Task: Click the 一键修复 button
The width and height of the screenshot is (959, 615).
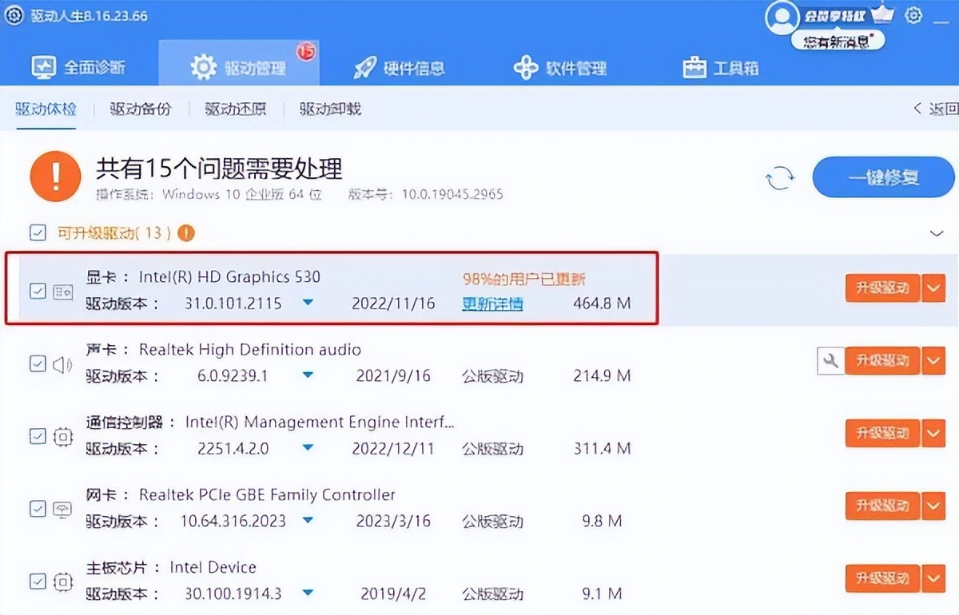Action: pyautogui.click(x=882, y=177)
